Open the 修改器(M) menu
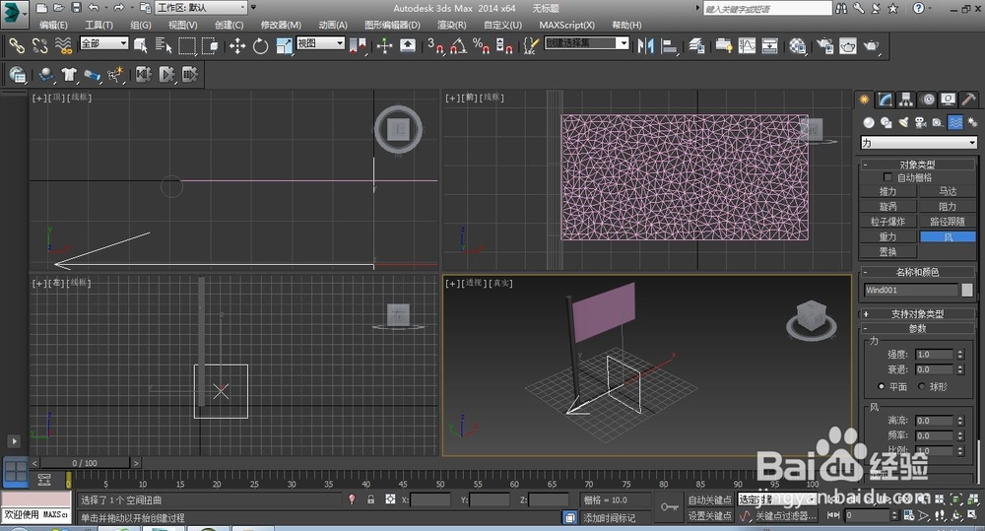985x531 pixels. [281, 25]
